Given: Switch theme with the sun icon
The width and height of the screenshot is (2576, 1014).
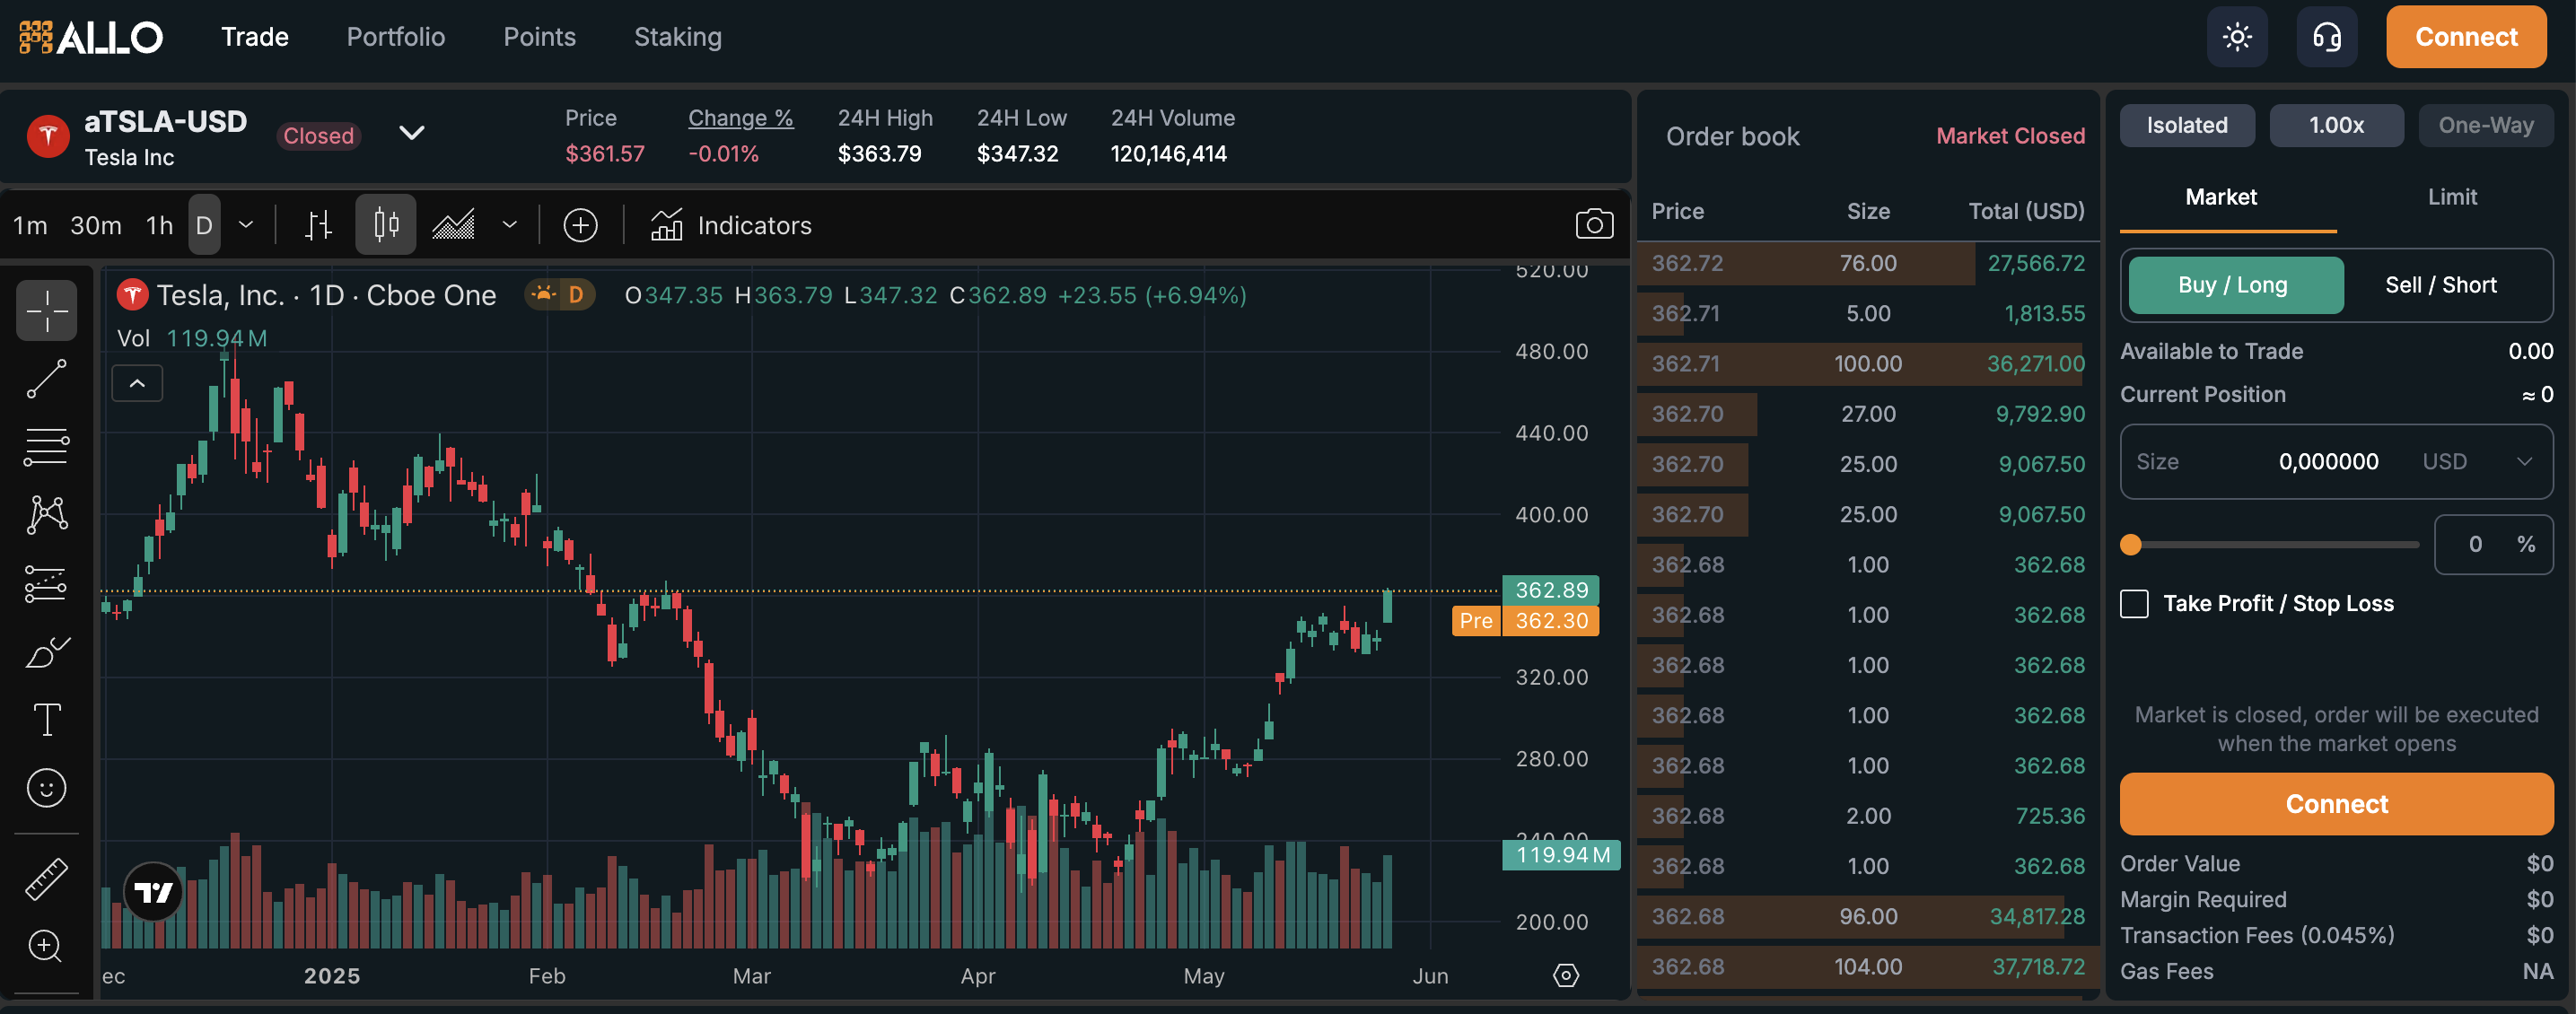Looking at the screenshot, I should (2236, 37).
